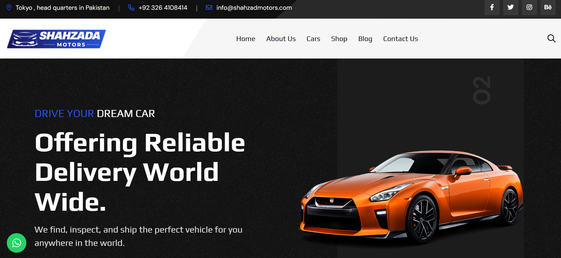Image resolution: width=561 pixels, height=258 pixels.
Task: Open the Behance profile icon
Action: pos(548,7)
